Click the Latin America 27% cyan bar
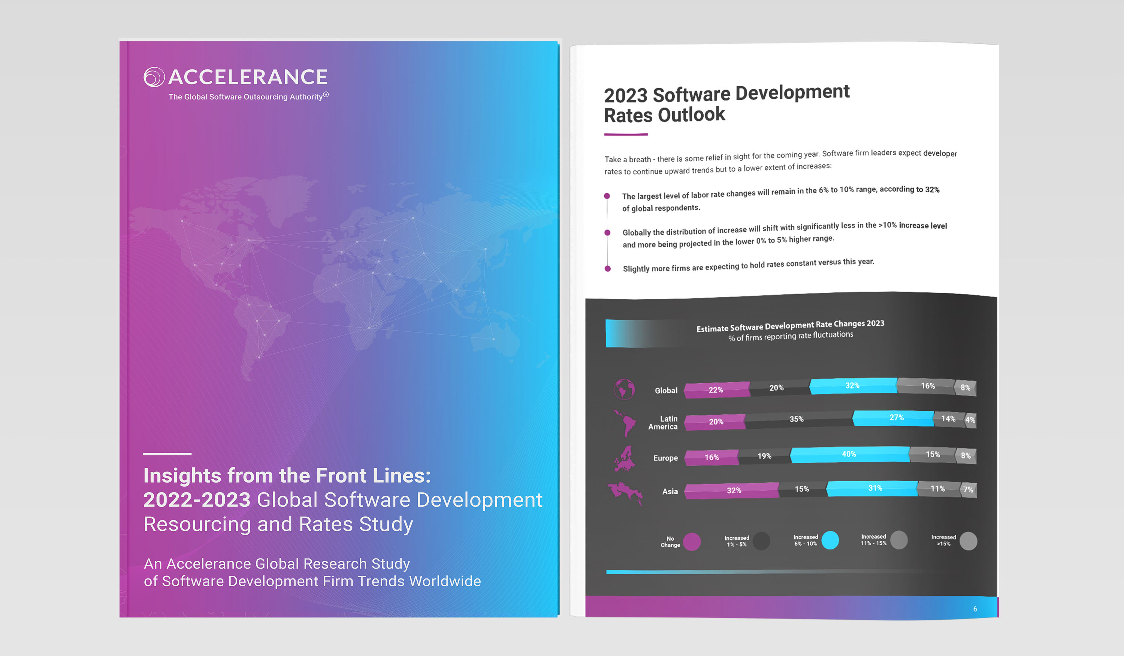Image resolution: width=1124 pixels, height=656 pixels. [x=893, y=418]
